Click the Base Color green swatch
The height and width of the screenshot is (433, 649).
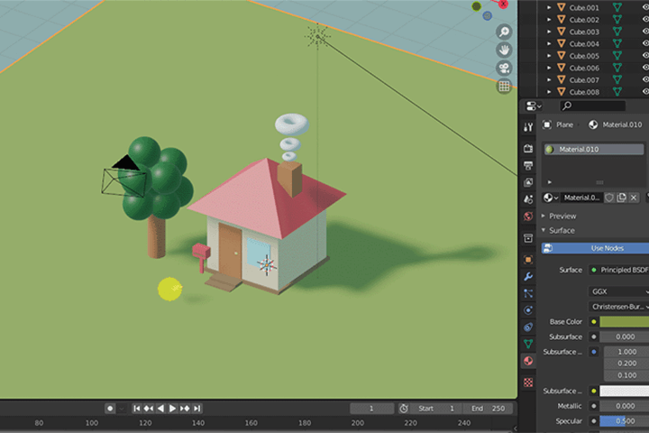[624, 321]
